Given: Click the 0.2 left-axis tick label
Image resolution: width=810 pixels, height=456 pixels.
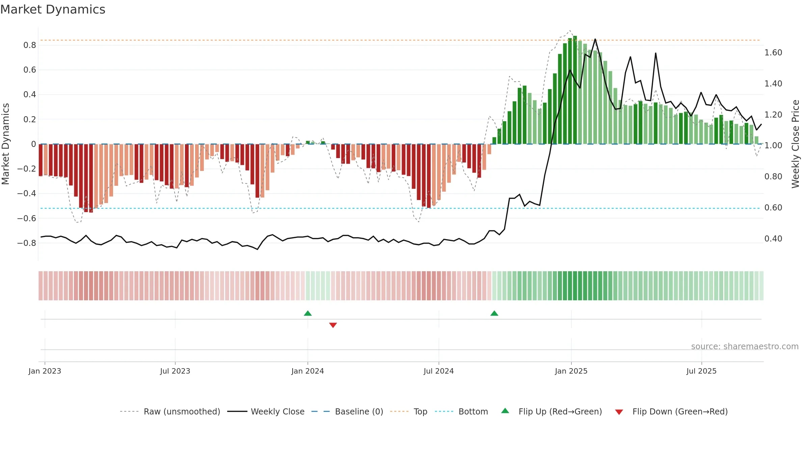Looking at the screenshot, I should coord(30,120).
